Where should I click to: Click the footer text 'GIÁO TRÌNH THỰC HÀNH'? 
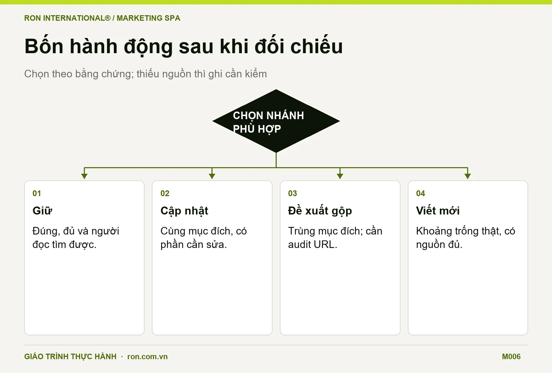click(70, 356)
